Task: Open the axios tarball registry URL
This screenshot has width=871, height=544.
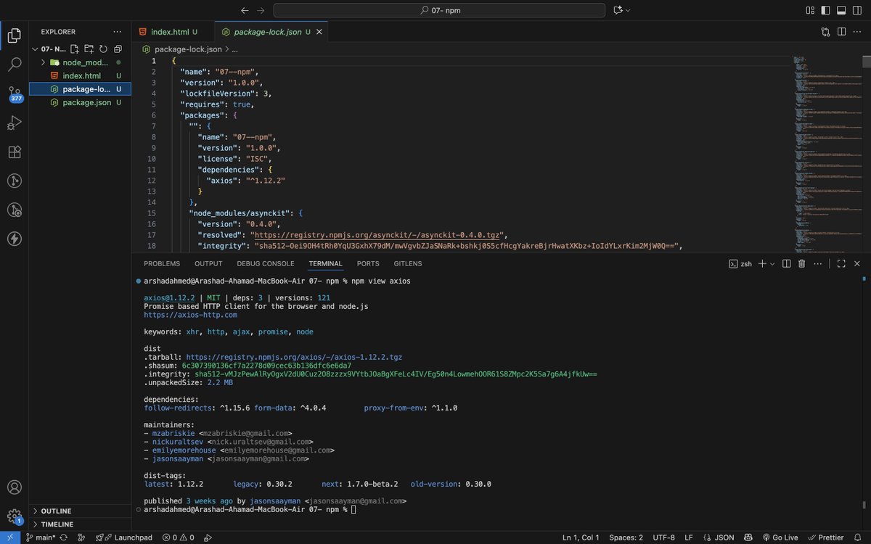Action: [294, 357]
